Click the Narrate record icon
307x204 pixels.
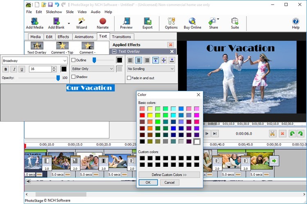coord(103,22)
